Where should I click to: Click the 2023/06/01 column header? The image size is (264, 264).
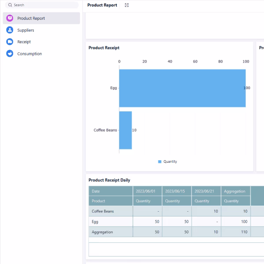click(147, 191)
